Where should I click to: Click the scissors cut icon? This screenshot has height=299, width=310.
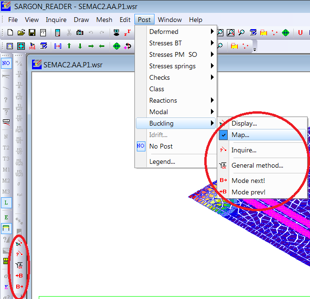click(69, 33)
